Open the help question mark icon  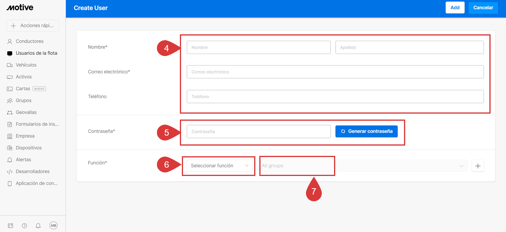[25, 226]
